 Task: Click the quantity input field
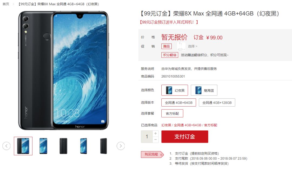click(x=147, y=137)
